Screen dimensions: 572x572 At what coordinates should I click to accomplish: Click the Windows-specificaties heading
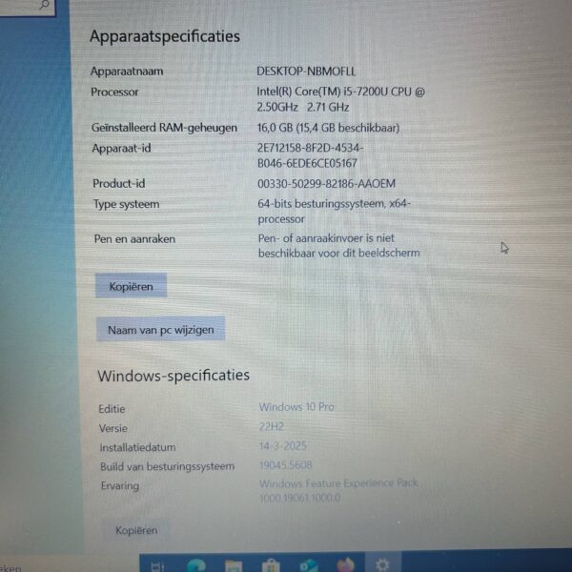click(174, 376)
